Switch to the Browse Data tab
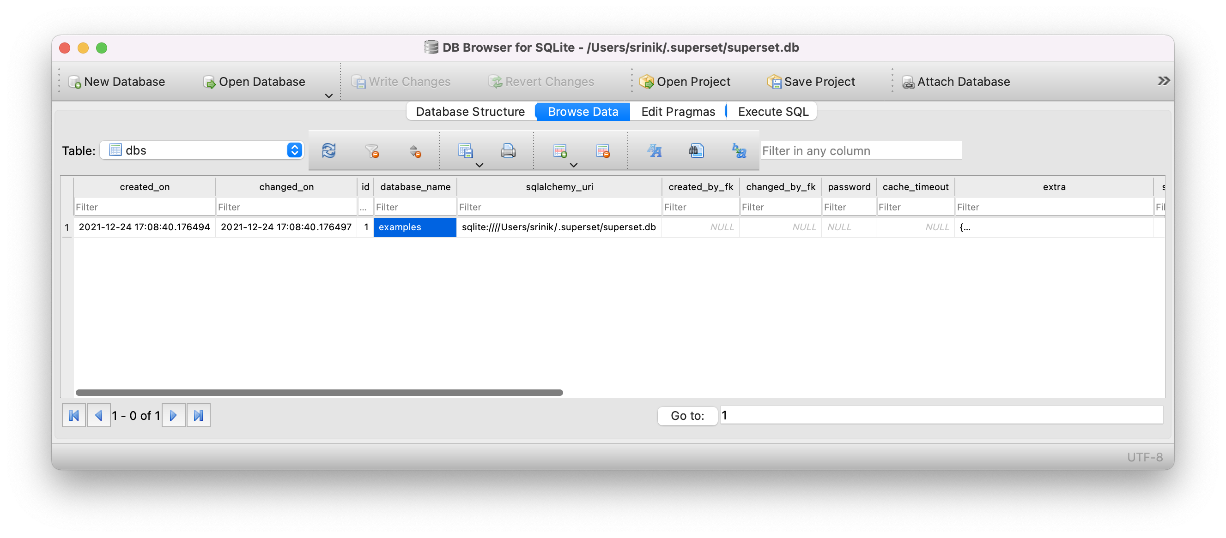This screenshot has width=1226, height=538. (583, 112)
